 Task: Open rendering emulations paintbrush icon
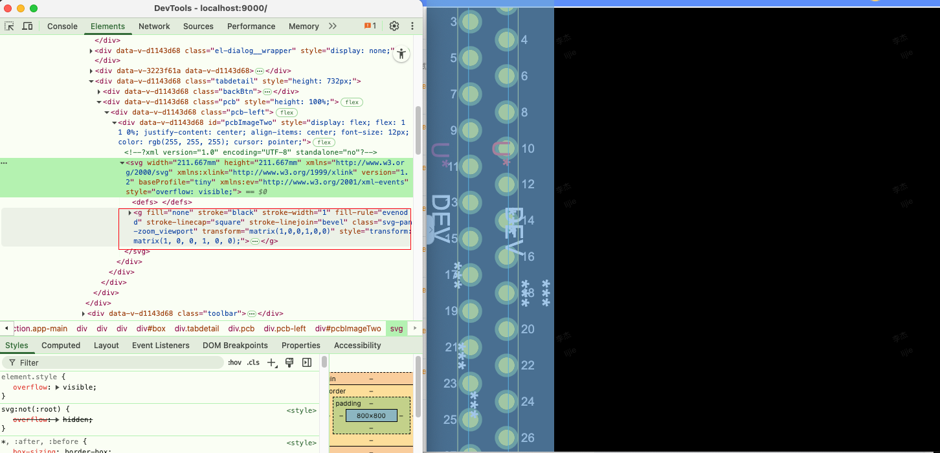[x=289, y=362]
